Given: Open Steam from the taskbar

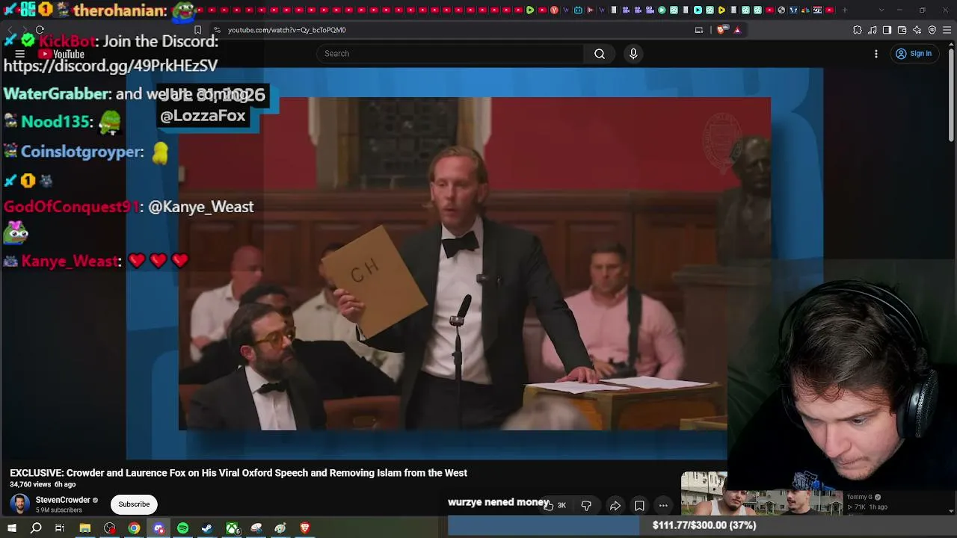Looking at the screenshot, I should [207, 528].
